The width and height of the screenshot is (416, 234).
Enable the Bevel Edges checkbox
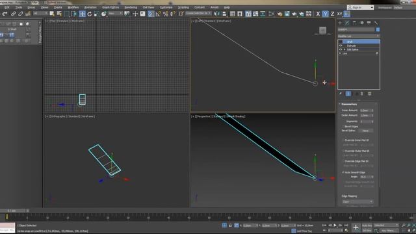[x=343, y=127]
